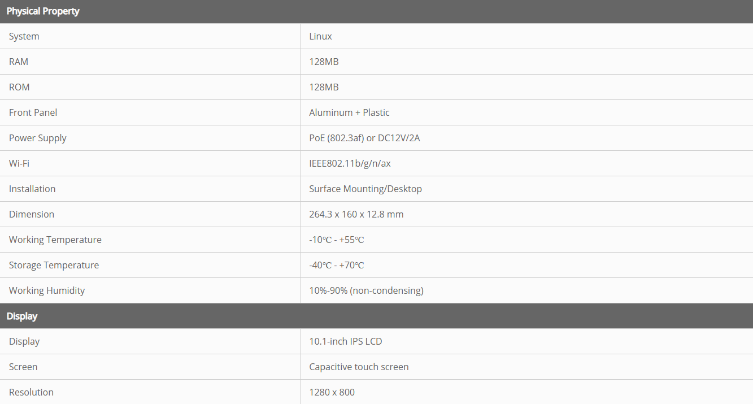Click the Display section header
The width and height of the screenshot is (753, 404).
22,316
